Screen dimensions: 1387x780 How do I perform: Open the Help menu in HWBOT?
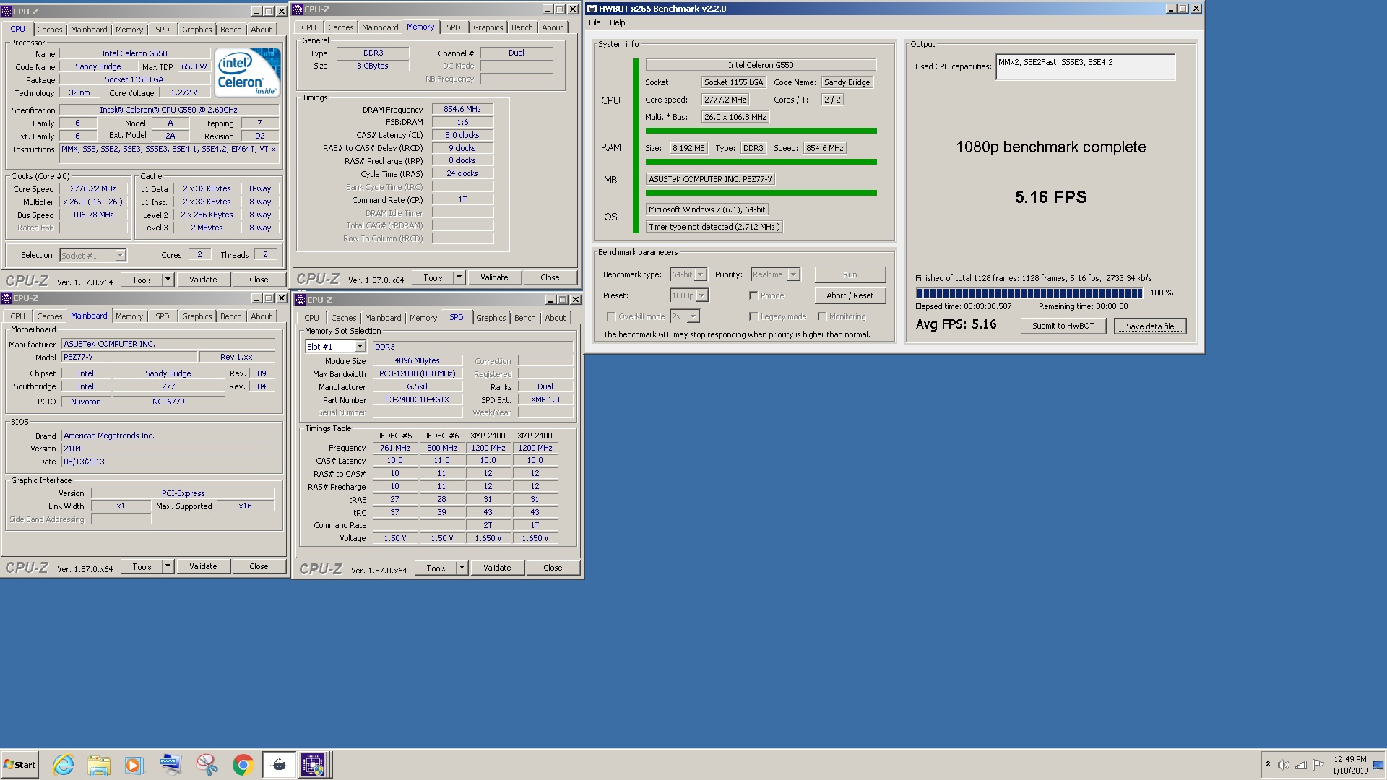tap(617, 22)
